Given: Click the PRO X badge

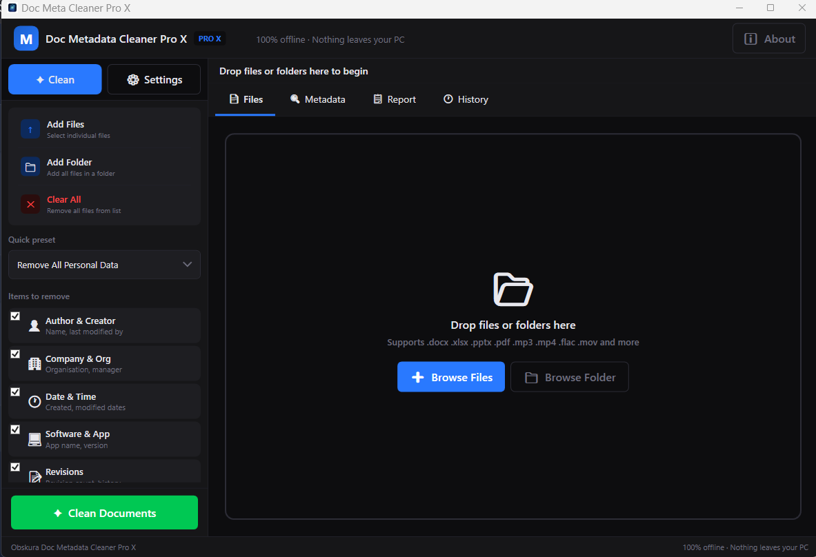Looking at the screenshot, I should [210, 39].
